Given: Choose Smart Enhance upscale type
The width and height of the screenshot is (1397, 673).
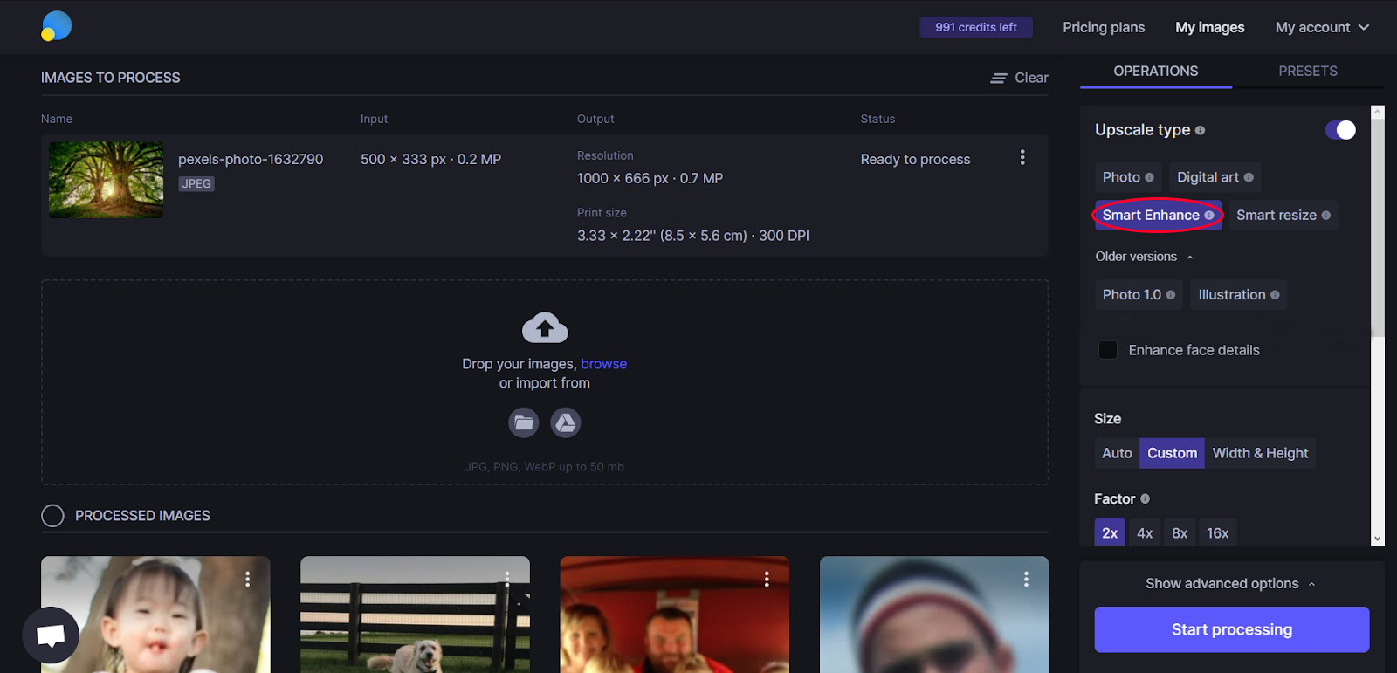Looking at the screenshot, I should point(1158,215).
